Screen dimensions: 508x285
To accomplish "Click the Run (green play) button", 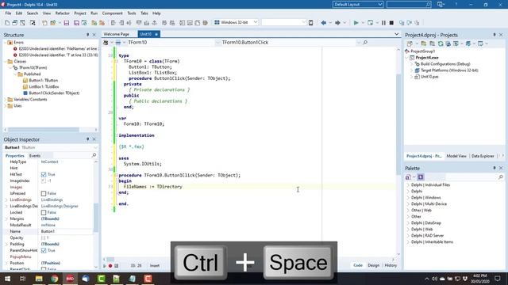I will [x=356, y=23].
